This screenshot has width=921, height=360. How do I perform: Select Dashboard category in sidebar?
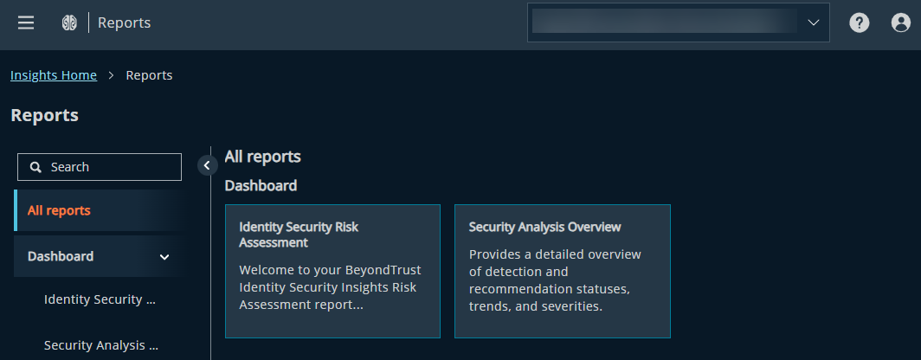coord(100,256)
